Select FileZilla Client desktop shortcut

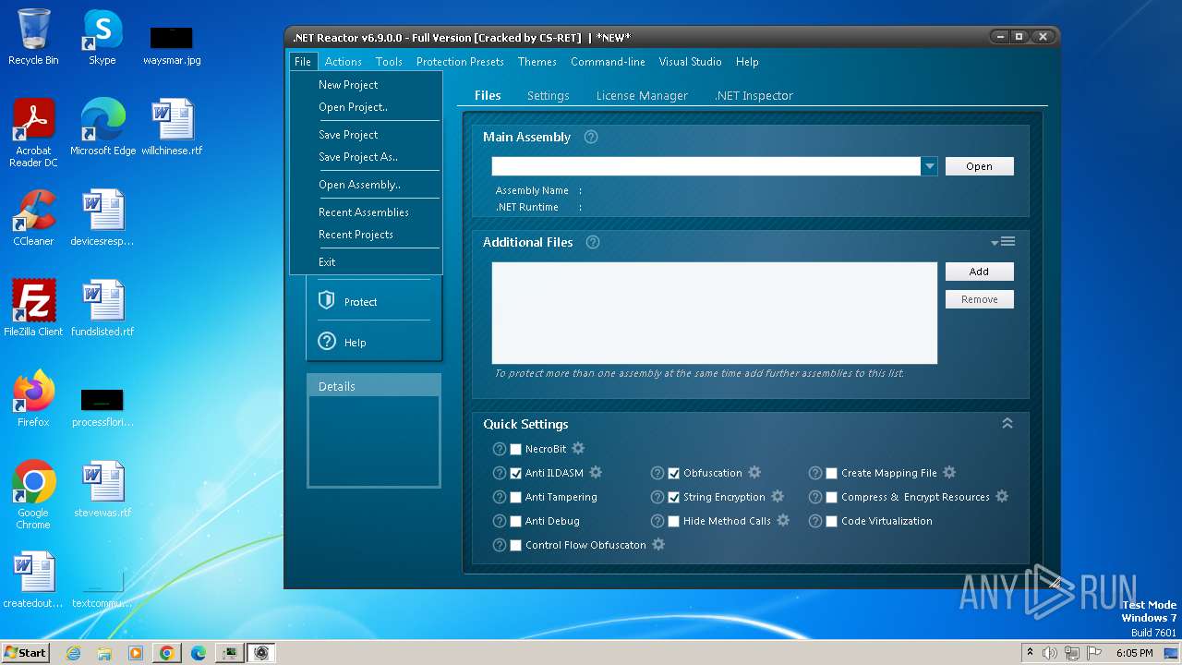[33, 308]
